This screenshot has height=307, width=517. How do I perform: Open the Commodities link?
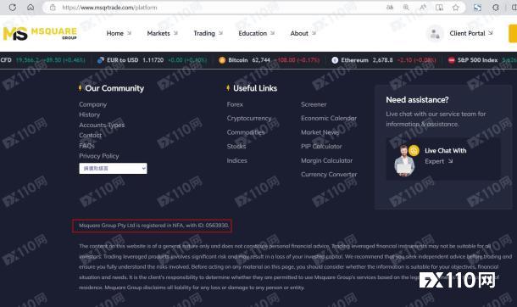coord(246,132)
